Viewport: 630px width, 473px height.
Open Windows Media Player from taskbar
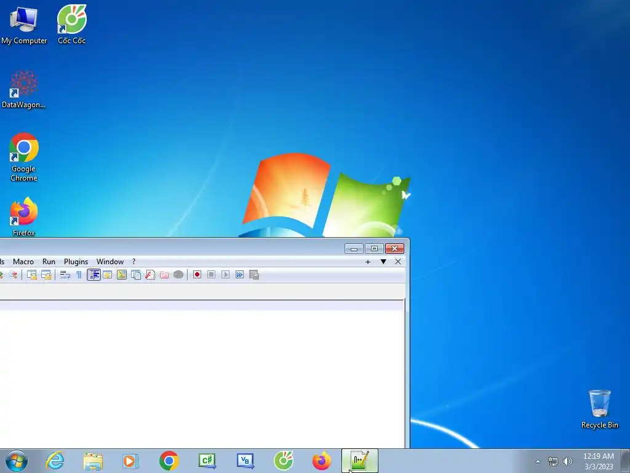(x=130, y=461)
